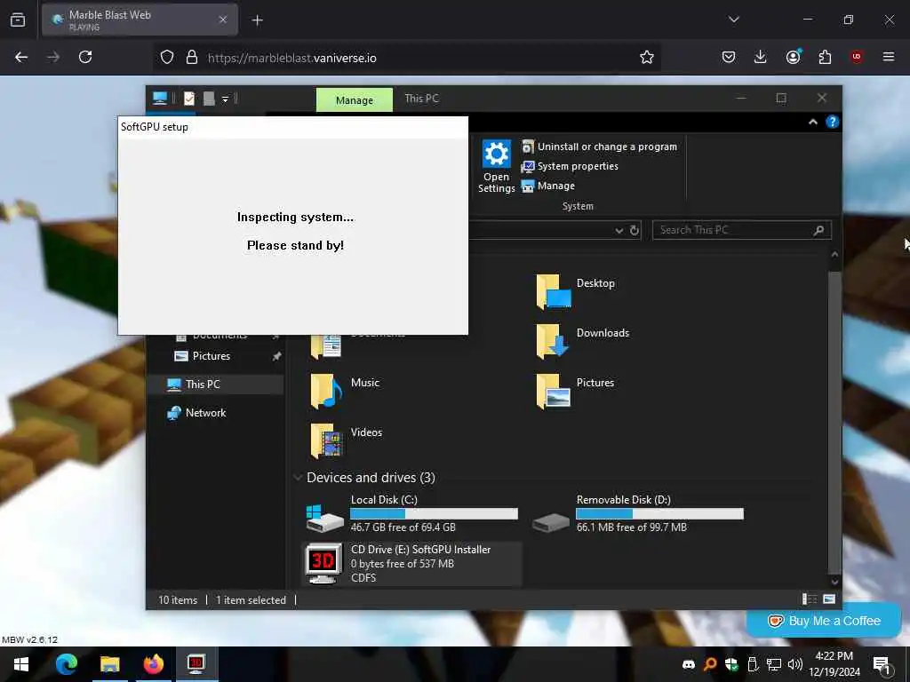Click the Search This PC field

pos(742,230)
